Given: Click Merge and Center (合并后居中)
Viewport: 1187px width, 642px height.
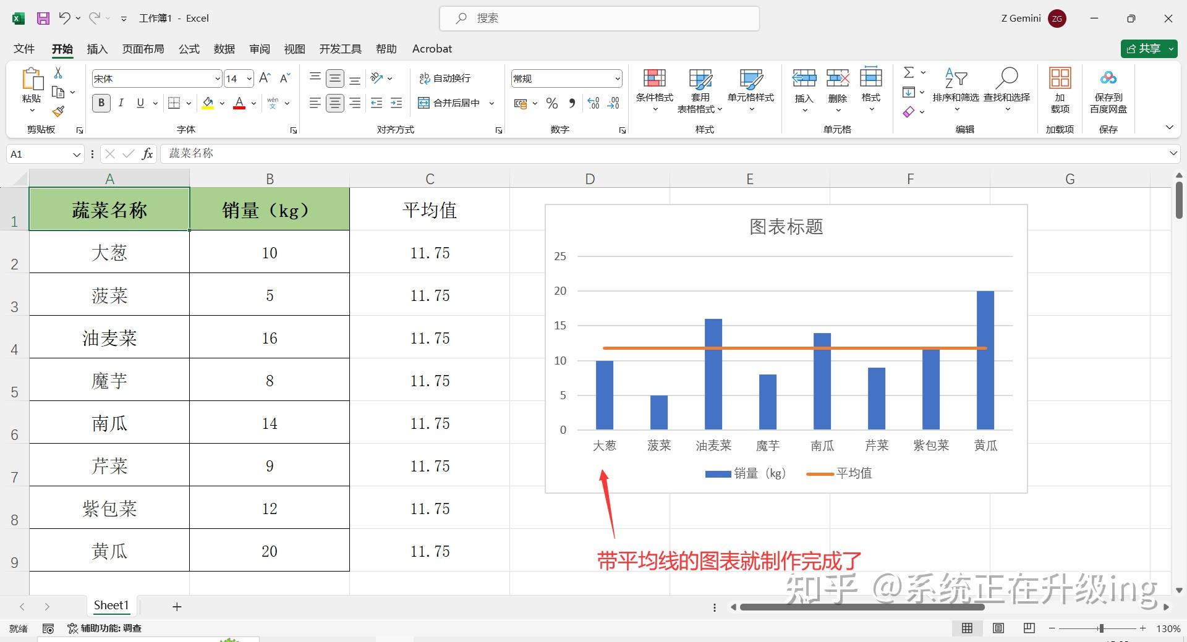Looking at the screenshot, I should (449, 103).
